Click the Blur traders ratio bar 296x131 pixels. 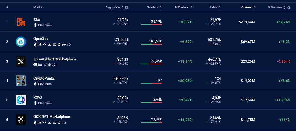(151, 25)
